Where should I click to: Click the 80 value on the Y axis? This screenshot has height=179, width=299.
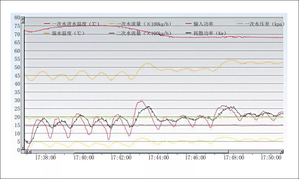click(17, 17)
